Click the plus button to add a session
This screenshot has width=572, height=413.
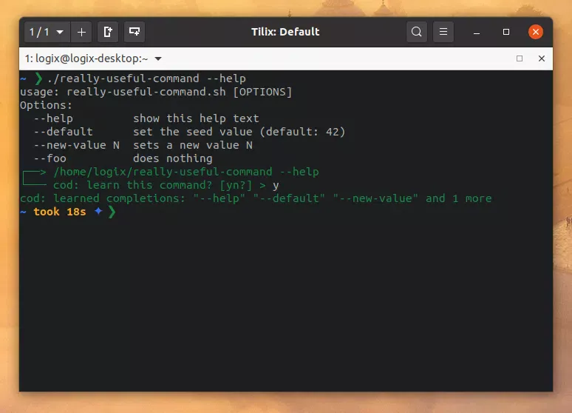(81, 32)
